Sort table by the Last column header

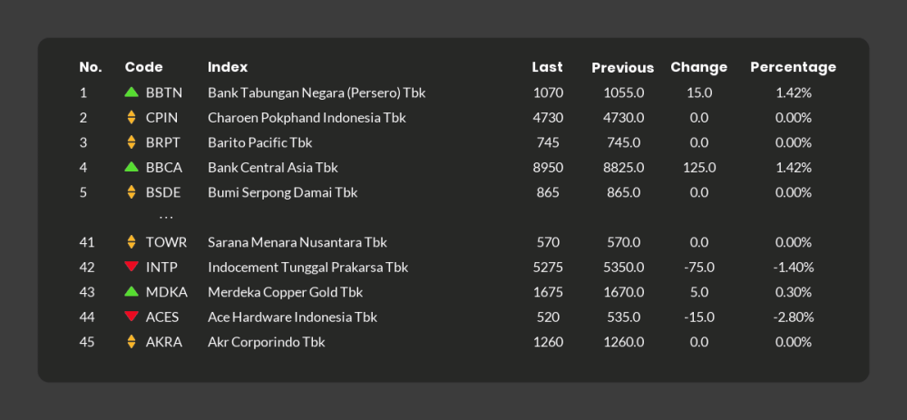point(547,67)
